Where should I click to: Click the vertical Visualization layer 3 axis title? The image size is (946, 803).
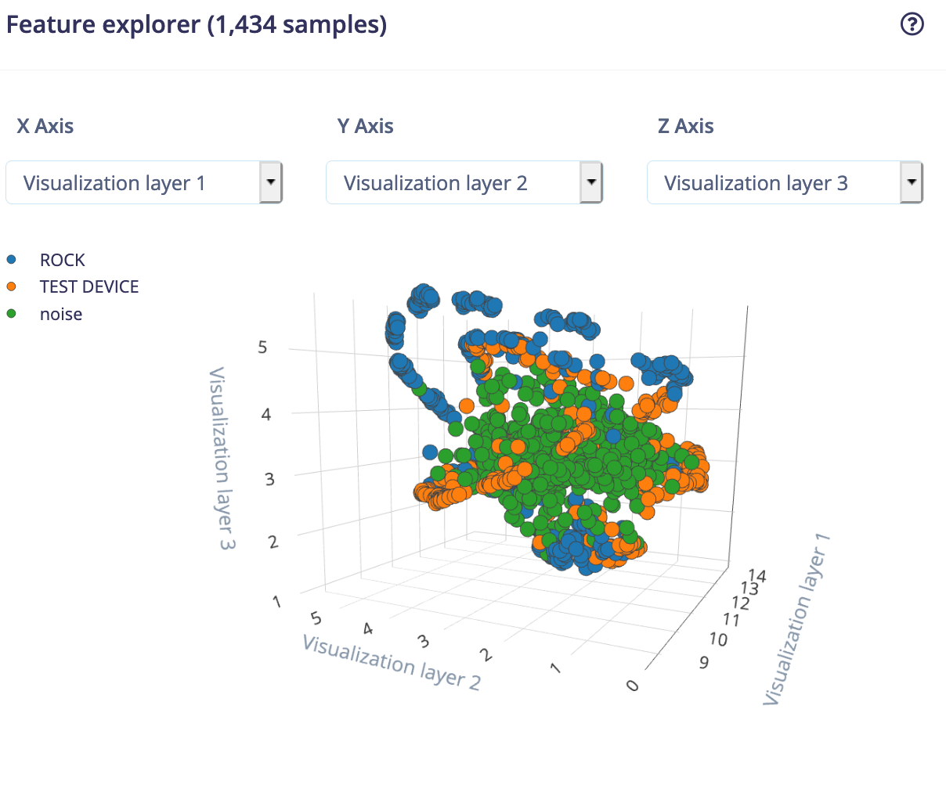point(222,459)
